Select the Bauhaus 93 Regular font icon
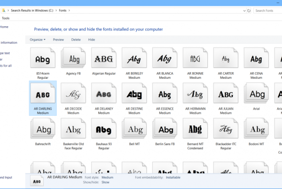The width and height of the screenshot is (282, 189). click(x=104, y=128)
